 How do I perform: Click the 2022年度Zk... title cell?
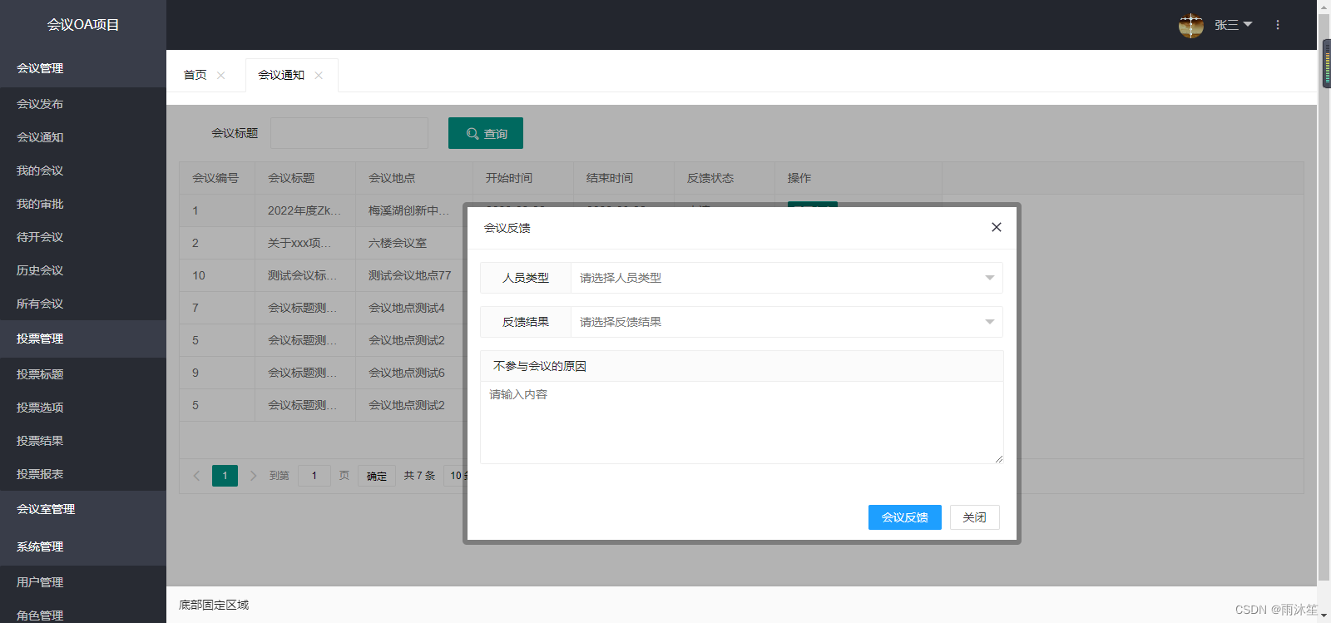pos(304,210)
